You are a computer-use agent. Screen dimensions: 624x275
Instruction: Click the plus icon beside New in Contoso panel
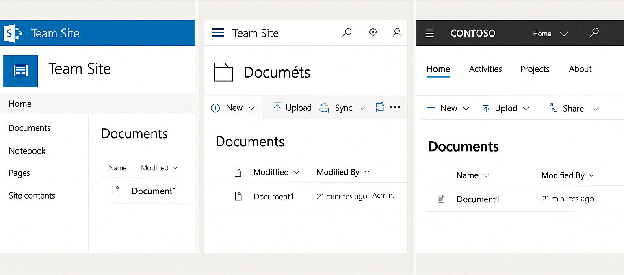point(431,108)
